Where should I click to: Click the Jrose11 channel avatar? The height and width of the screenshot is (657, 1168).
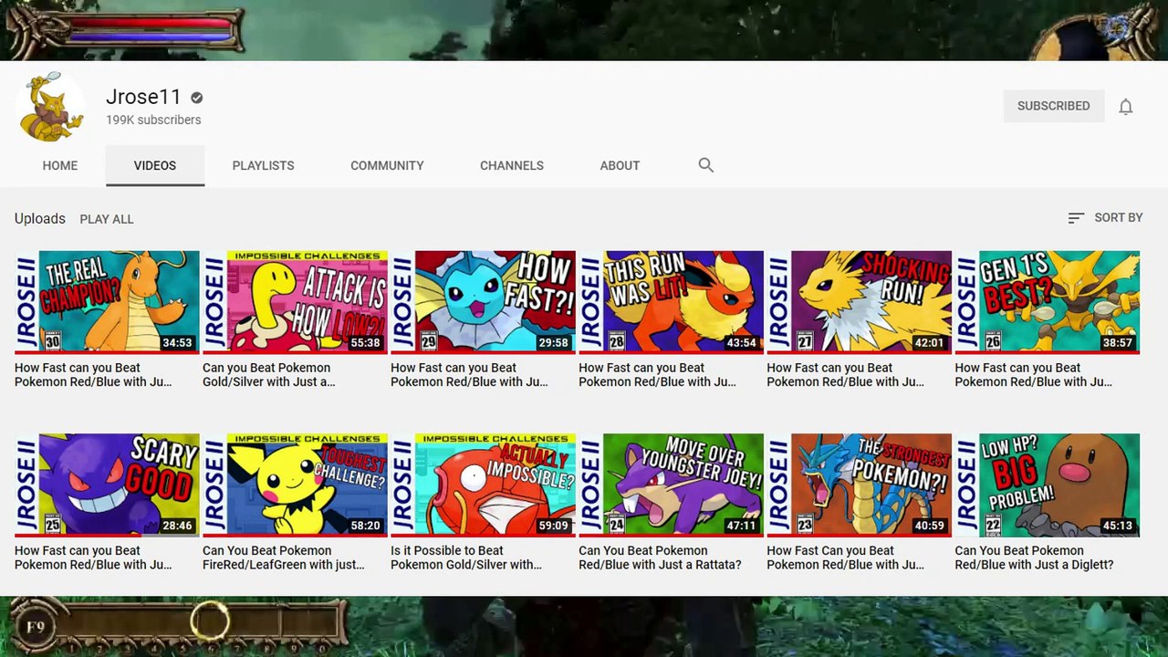(x=50, y=106)
